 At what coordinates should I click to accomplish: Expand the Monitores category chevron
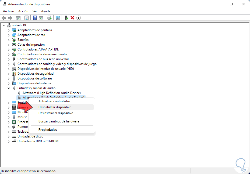click(x=9, y=113)
